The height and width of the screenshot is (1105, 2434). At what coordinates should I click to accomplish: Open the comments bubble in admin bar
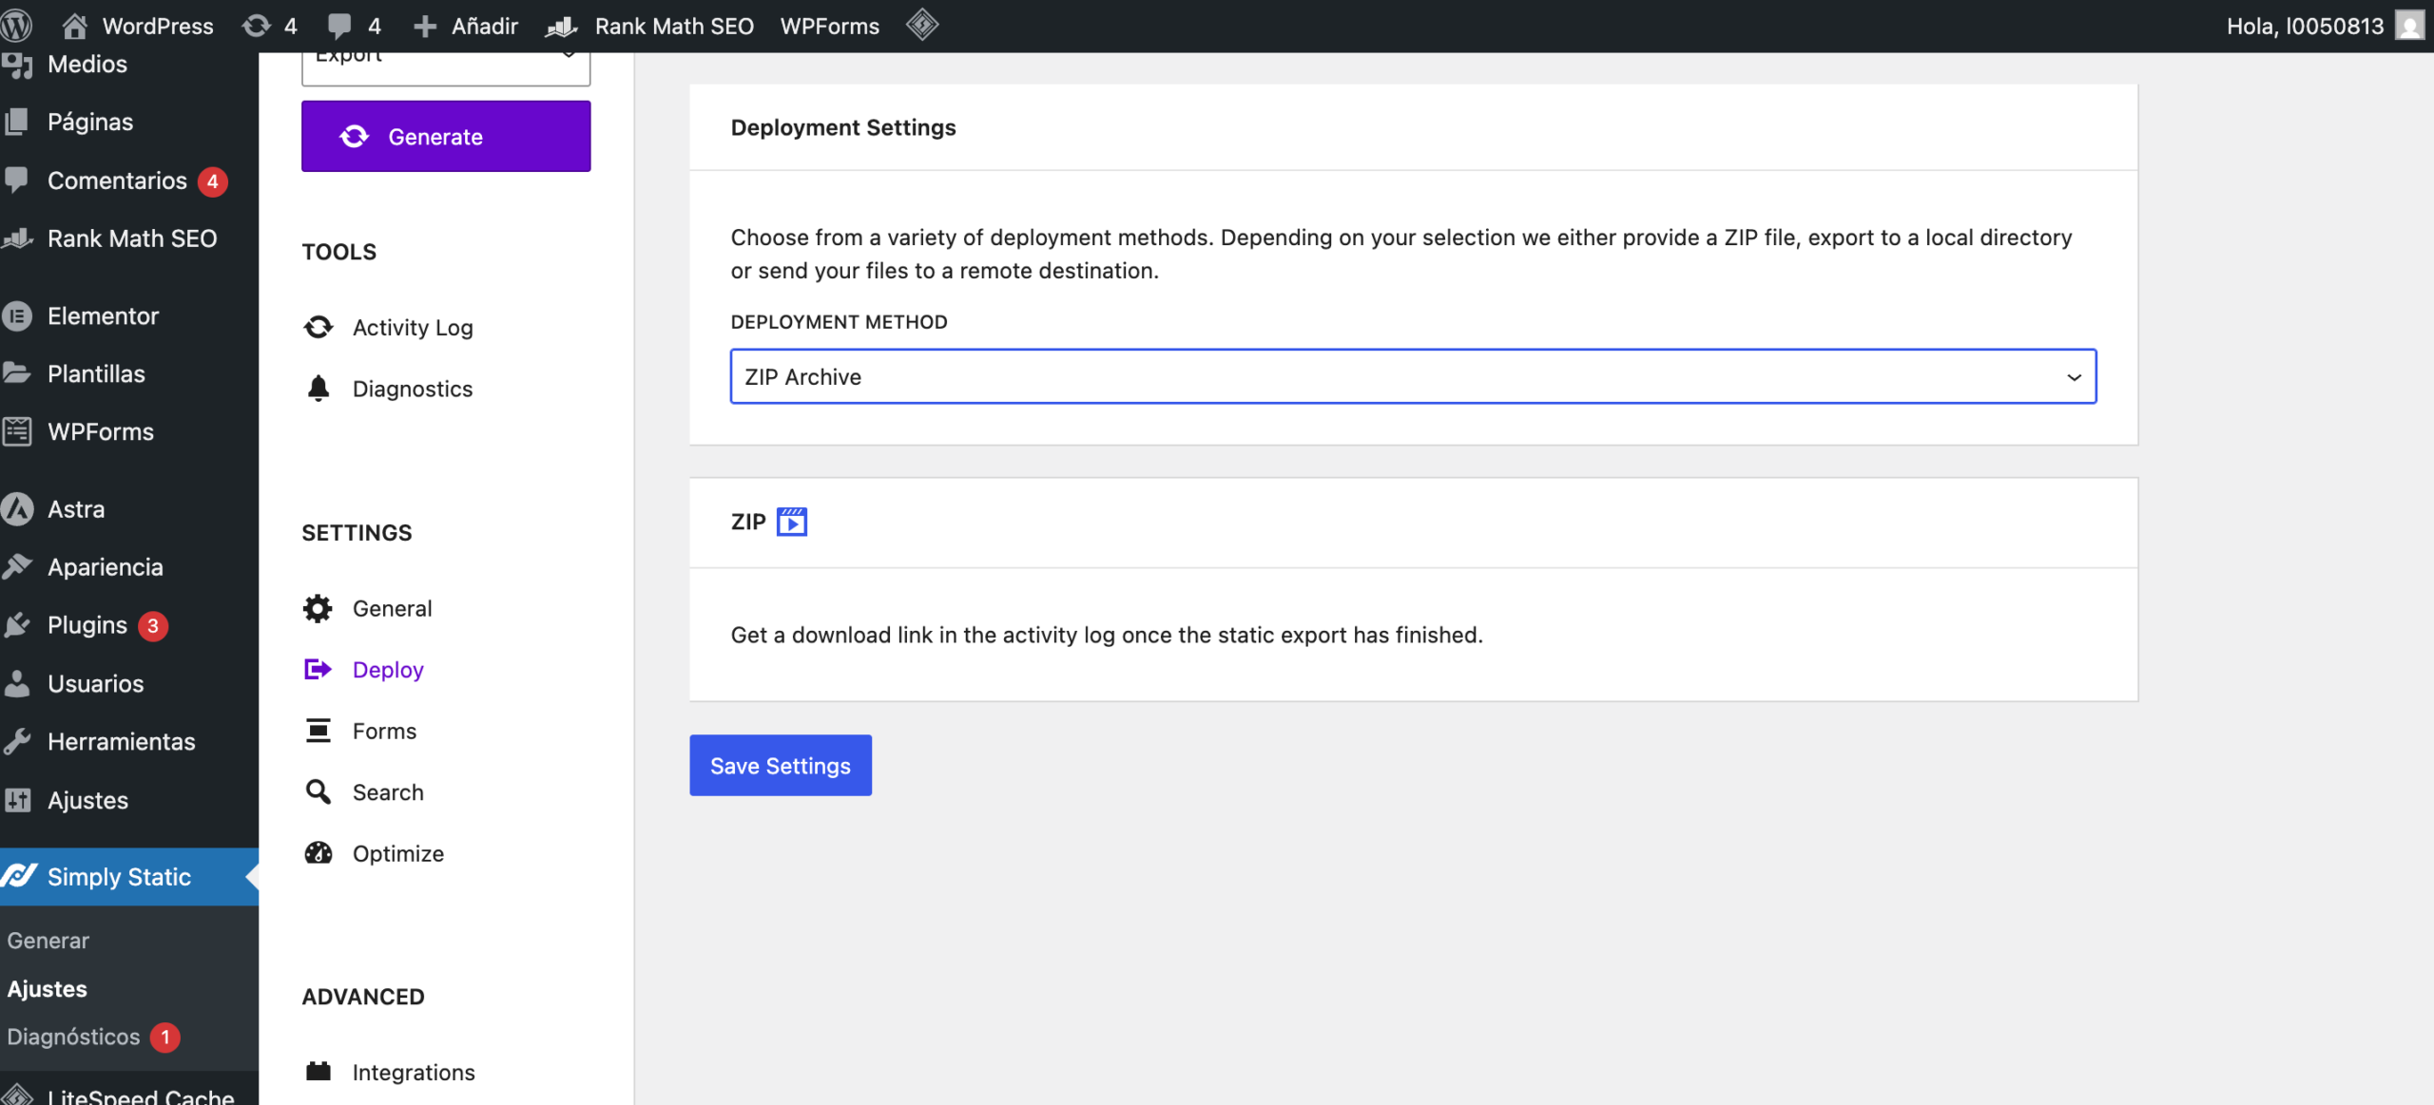[x=339, y=26]
